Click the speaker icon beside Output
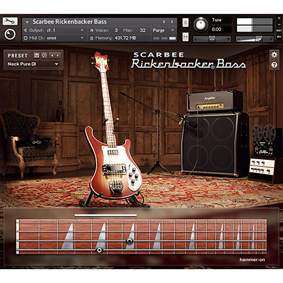The image size is (283, 283). coord(25,30)
